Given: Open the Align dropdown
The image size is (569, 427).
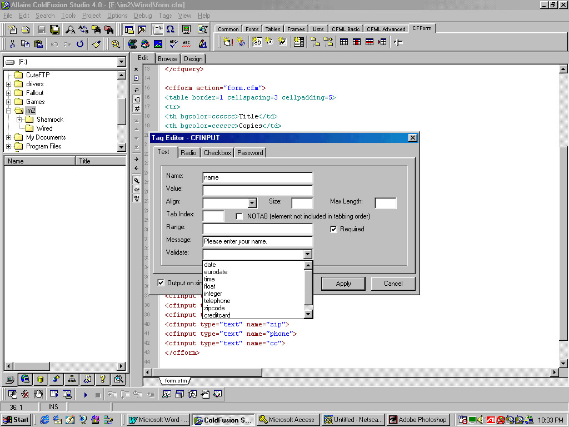Looking at the screenshot, I should pos(252,203).
